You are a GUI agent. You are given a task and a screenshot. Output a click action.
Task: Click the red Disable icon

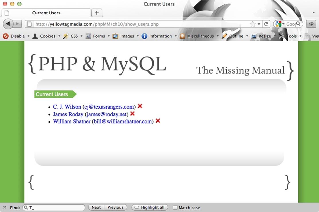click(6, 36)
